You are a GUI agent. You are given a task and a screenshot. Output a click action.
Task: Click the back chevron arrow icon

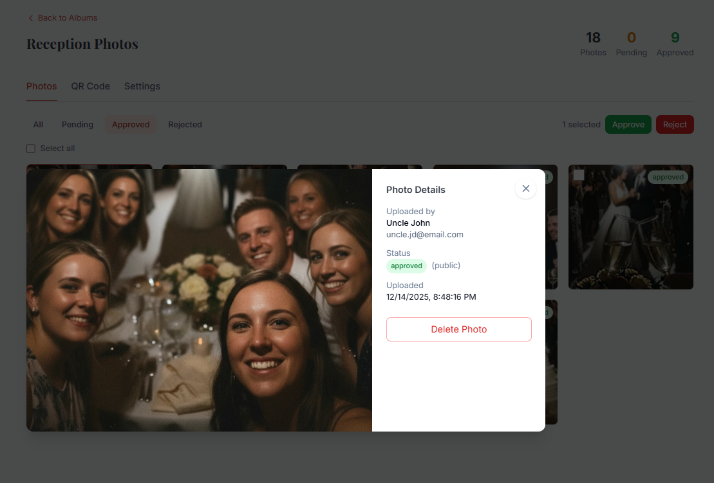pyautogui.click(x=30, y=18)
